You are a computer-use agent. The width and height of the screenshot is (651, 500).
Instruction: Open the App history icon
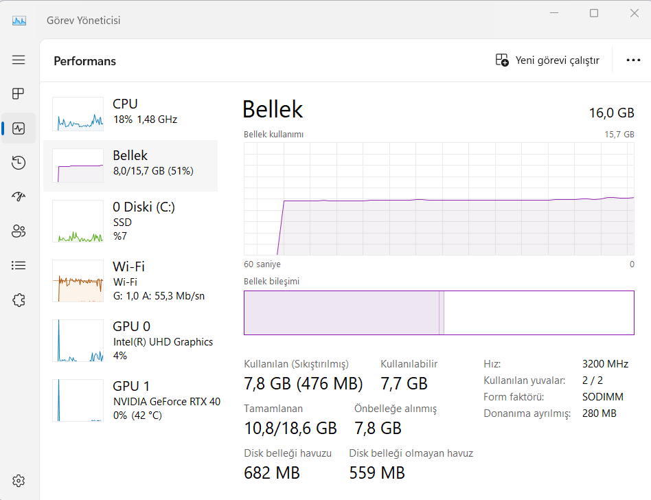tap(19, 162)
